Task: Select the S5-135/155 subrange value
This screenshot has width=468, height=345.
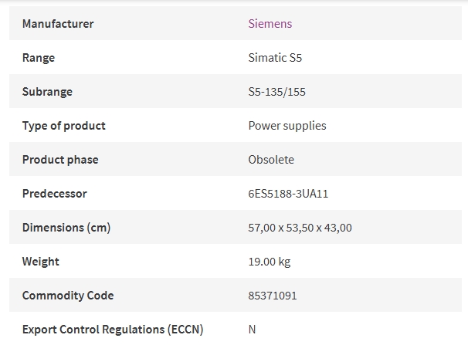Action: tap(276, 92)
